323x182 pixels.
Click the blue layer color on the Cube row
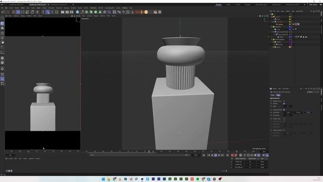[x=290, y=29]
